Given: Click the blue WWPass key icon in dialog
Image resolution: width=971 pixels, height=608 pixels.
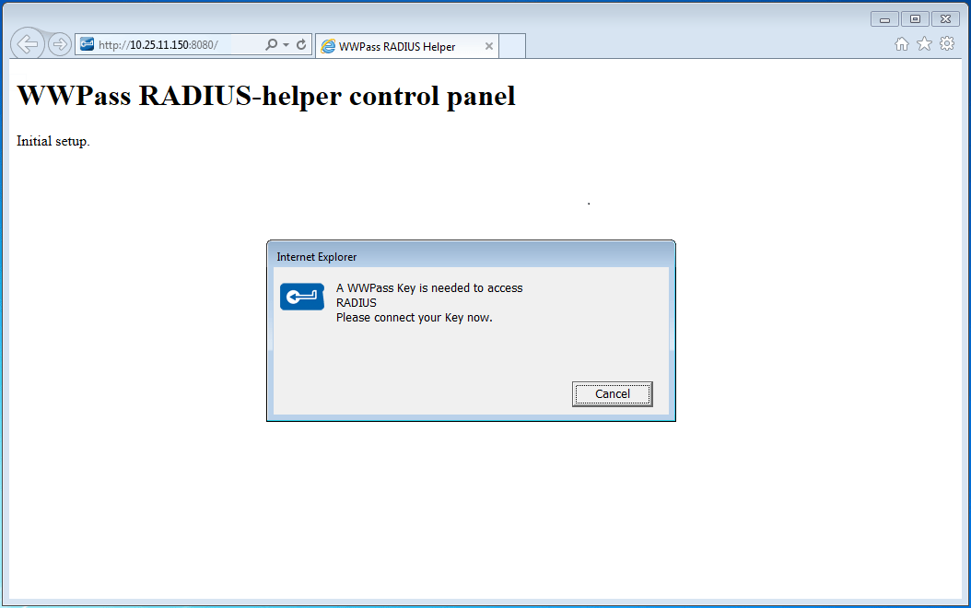Looking at the screenshot, I should (302, 297).
